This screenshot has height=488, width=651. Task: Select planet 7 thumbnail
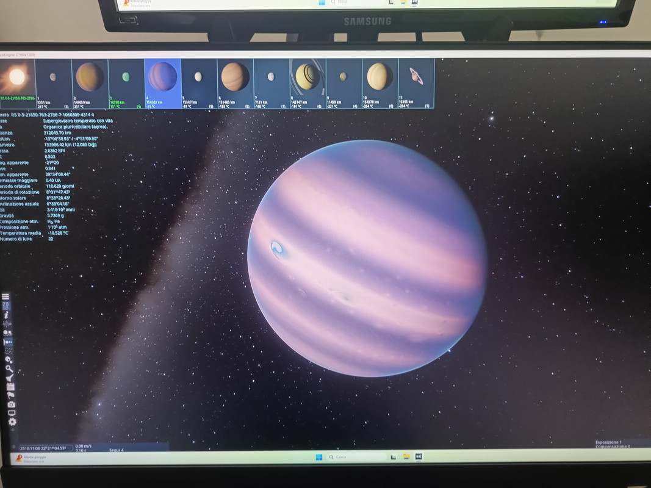point(271,84)
